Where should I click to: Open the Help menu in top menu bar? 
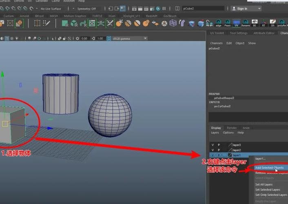(x=82, y=1)
